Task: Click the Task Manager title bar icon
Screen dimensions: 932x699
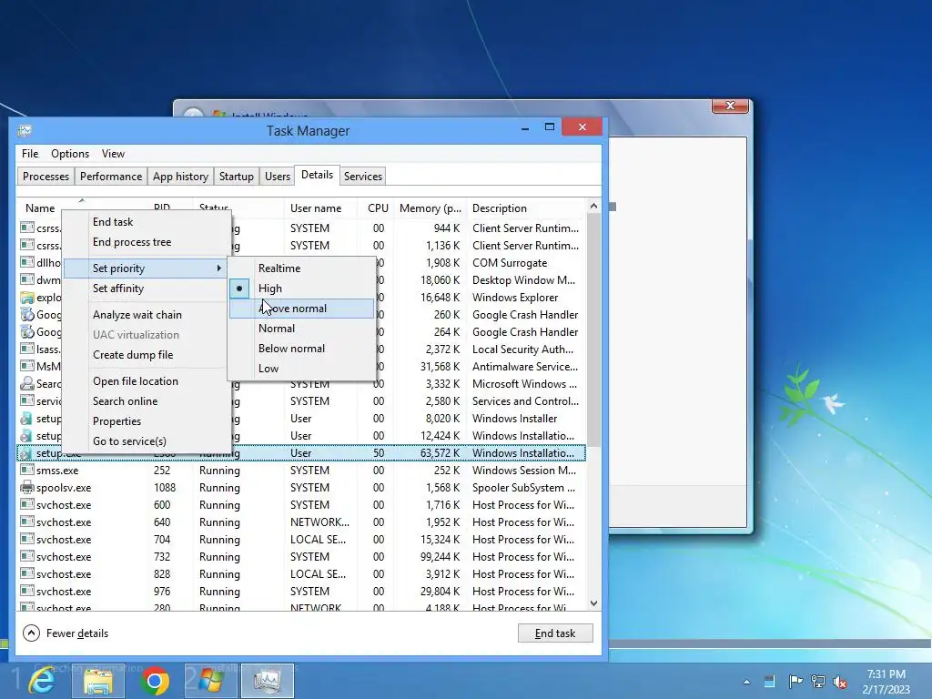Action: (x=25, y=131)
